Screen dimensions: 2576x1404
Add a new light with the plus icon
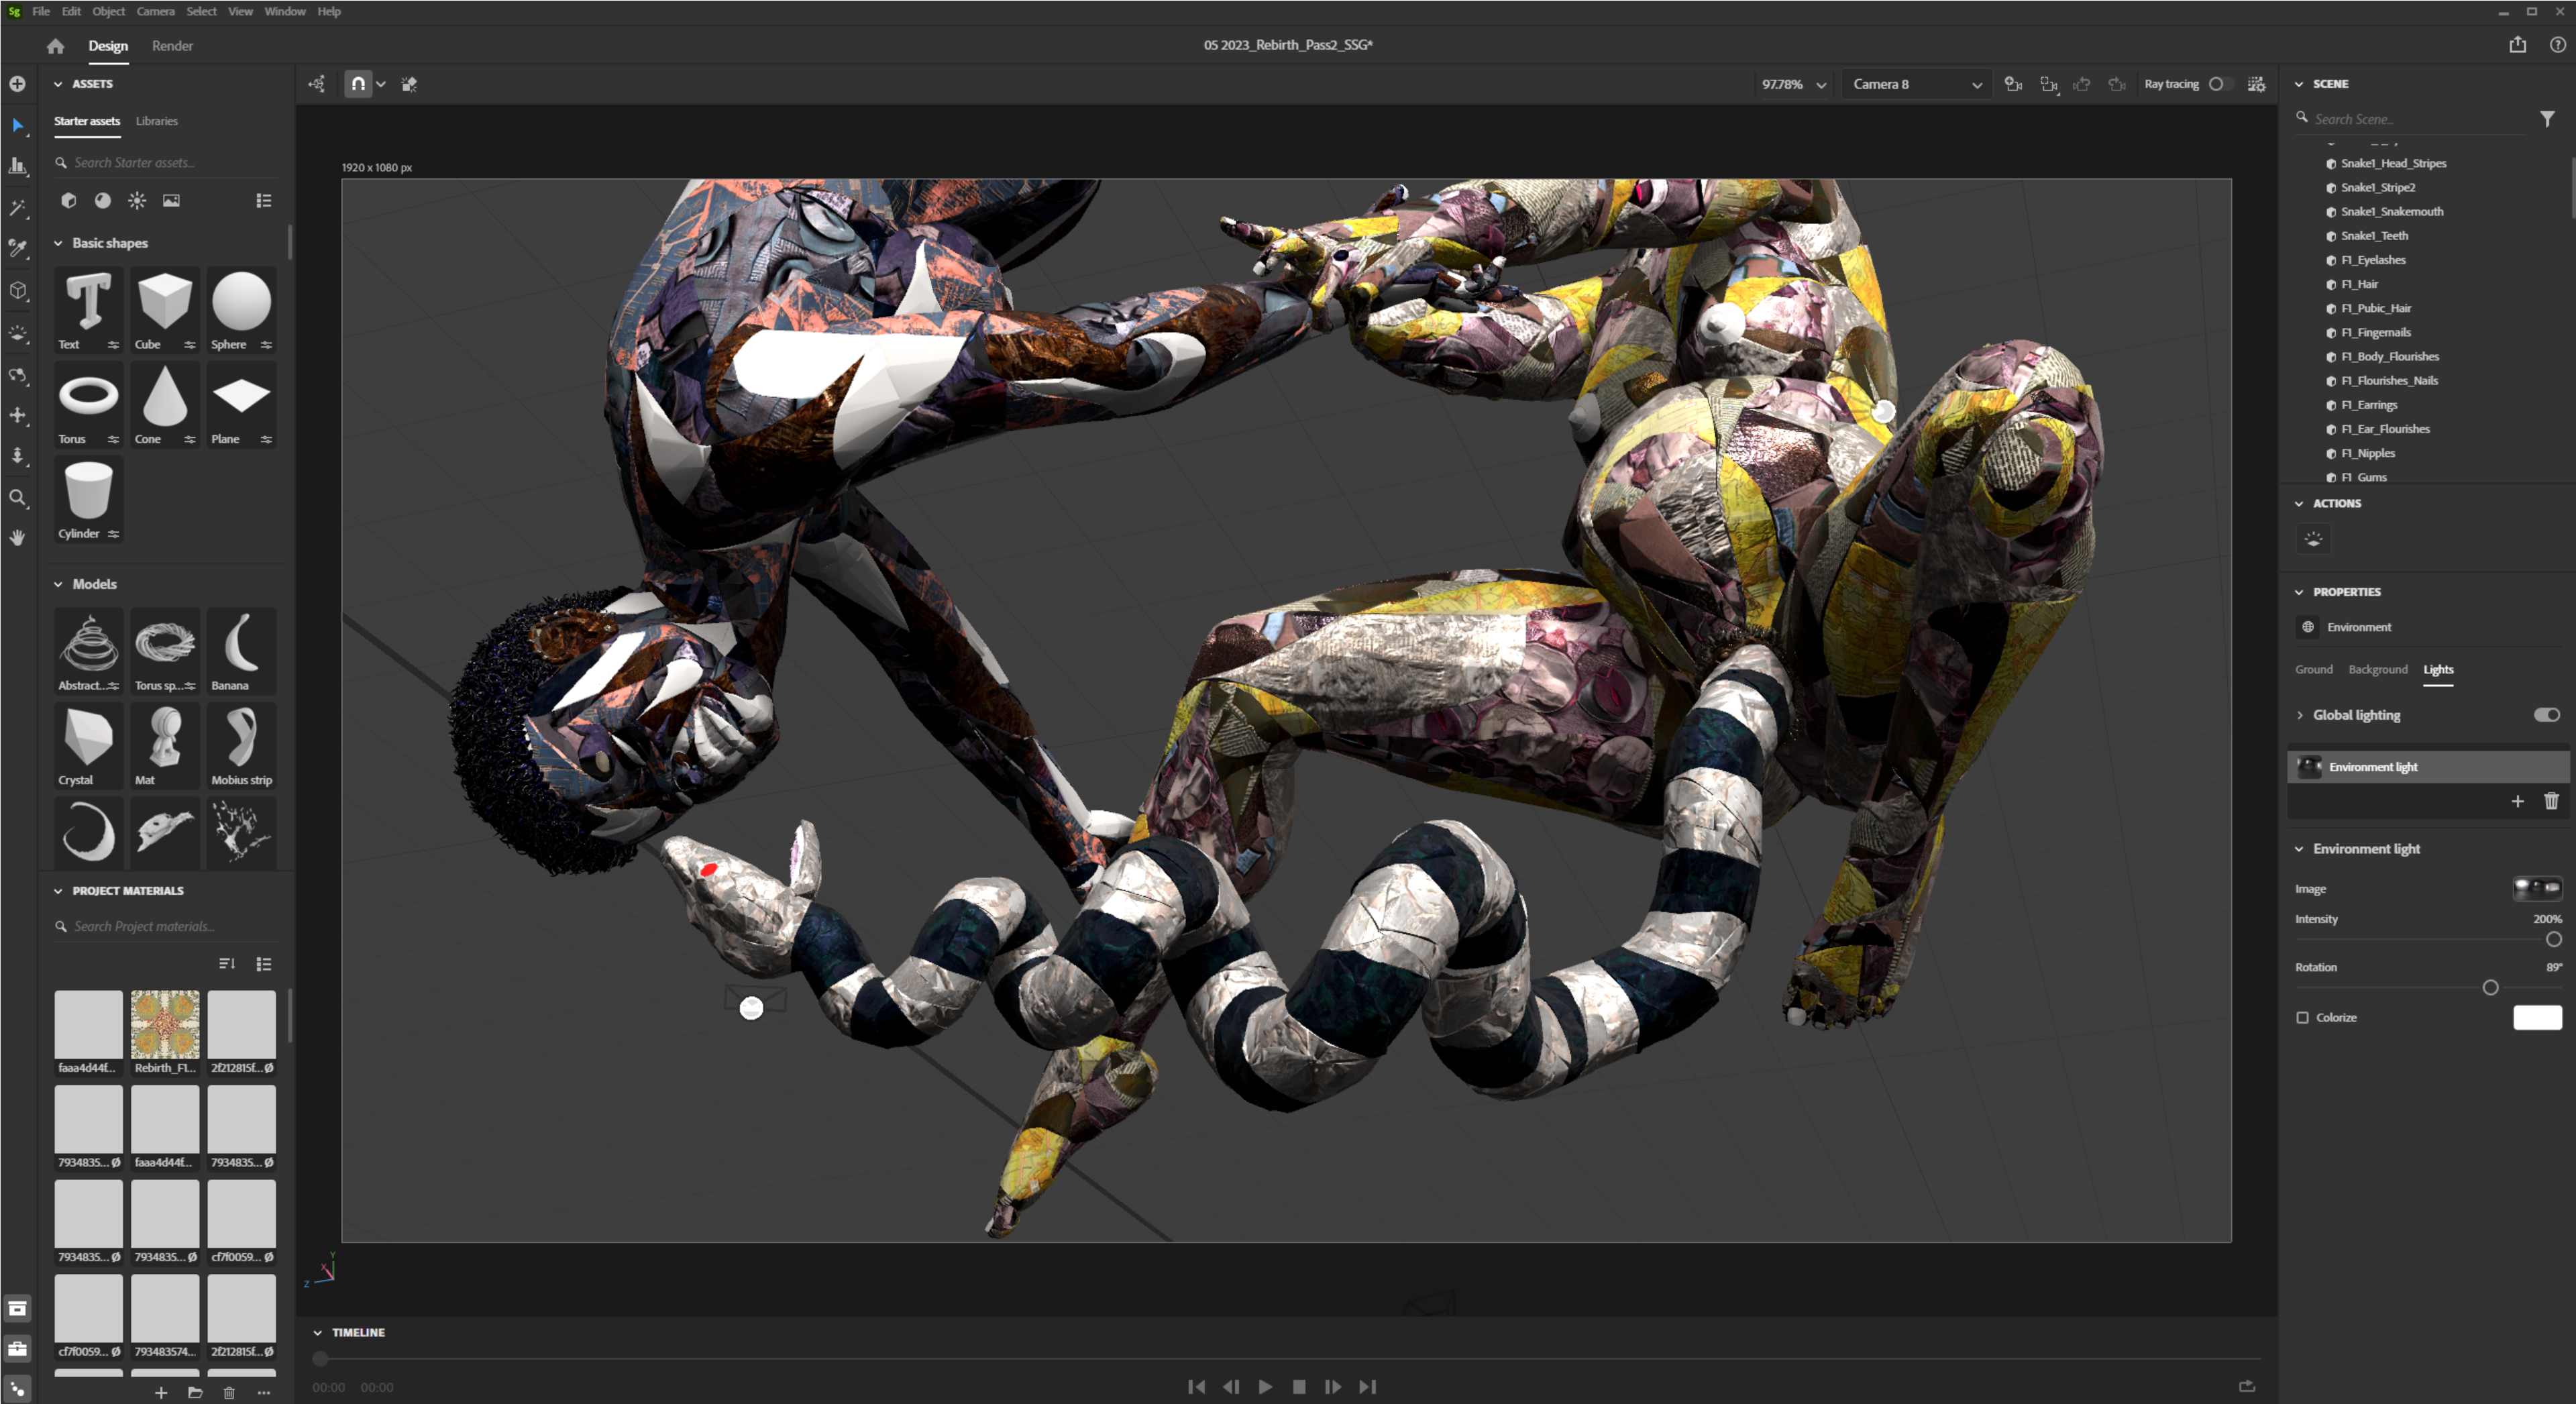click(x=2517, y=801)
